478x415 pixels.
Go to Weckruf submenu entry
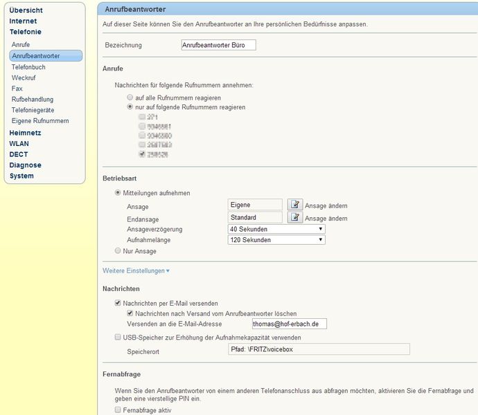[24, 77]
